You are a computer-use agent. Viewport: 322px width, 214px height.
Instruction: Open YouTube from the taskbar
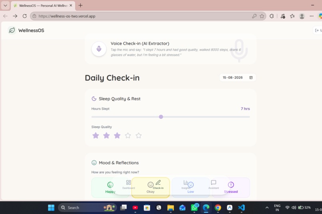pyautogui.click(x=135, y=208)
